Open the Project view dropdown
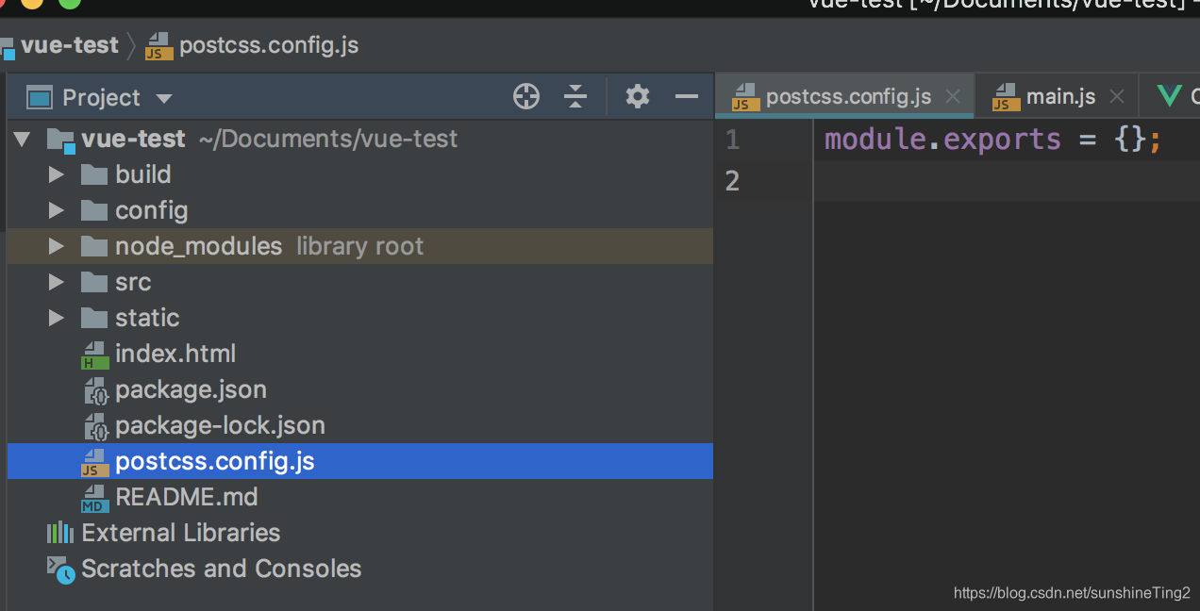1200x611 pixels. click(164, 98)
